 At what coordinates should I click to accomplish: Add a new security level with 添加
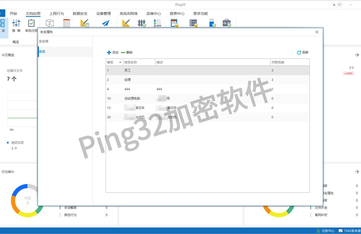(x=113, y=52)
